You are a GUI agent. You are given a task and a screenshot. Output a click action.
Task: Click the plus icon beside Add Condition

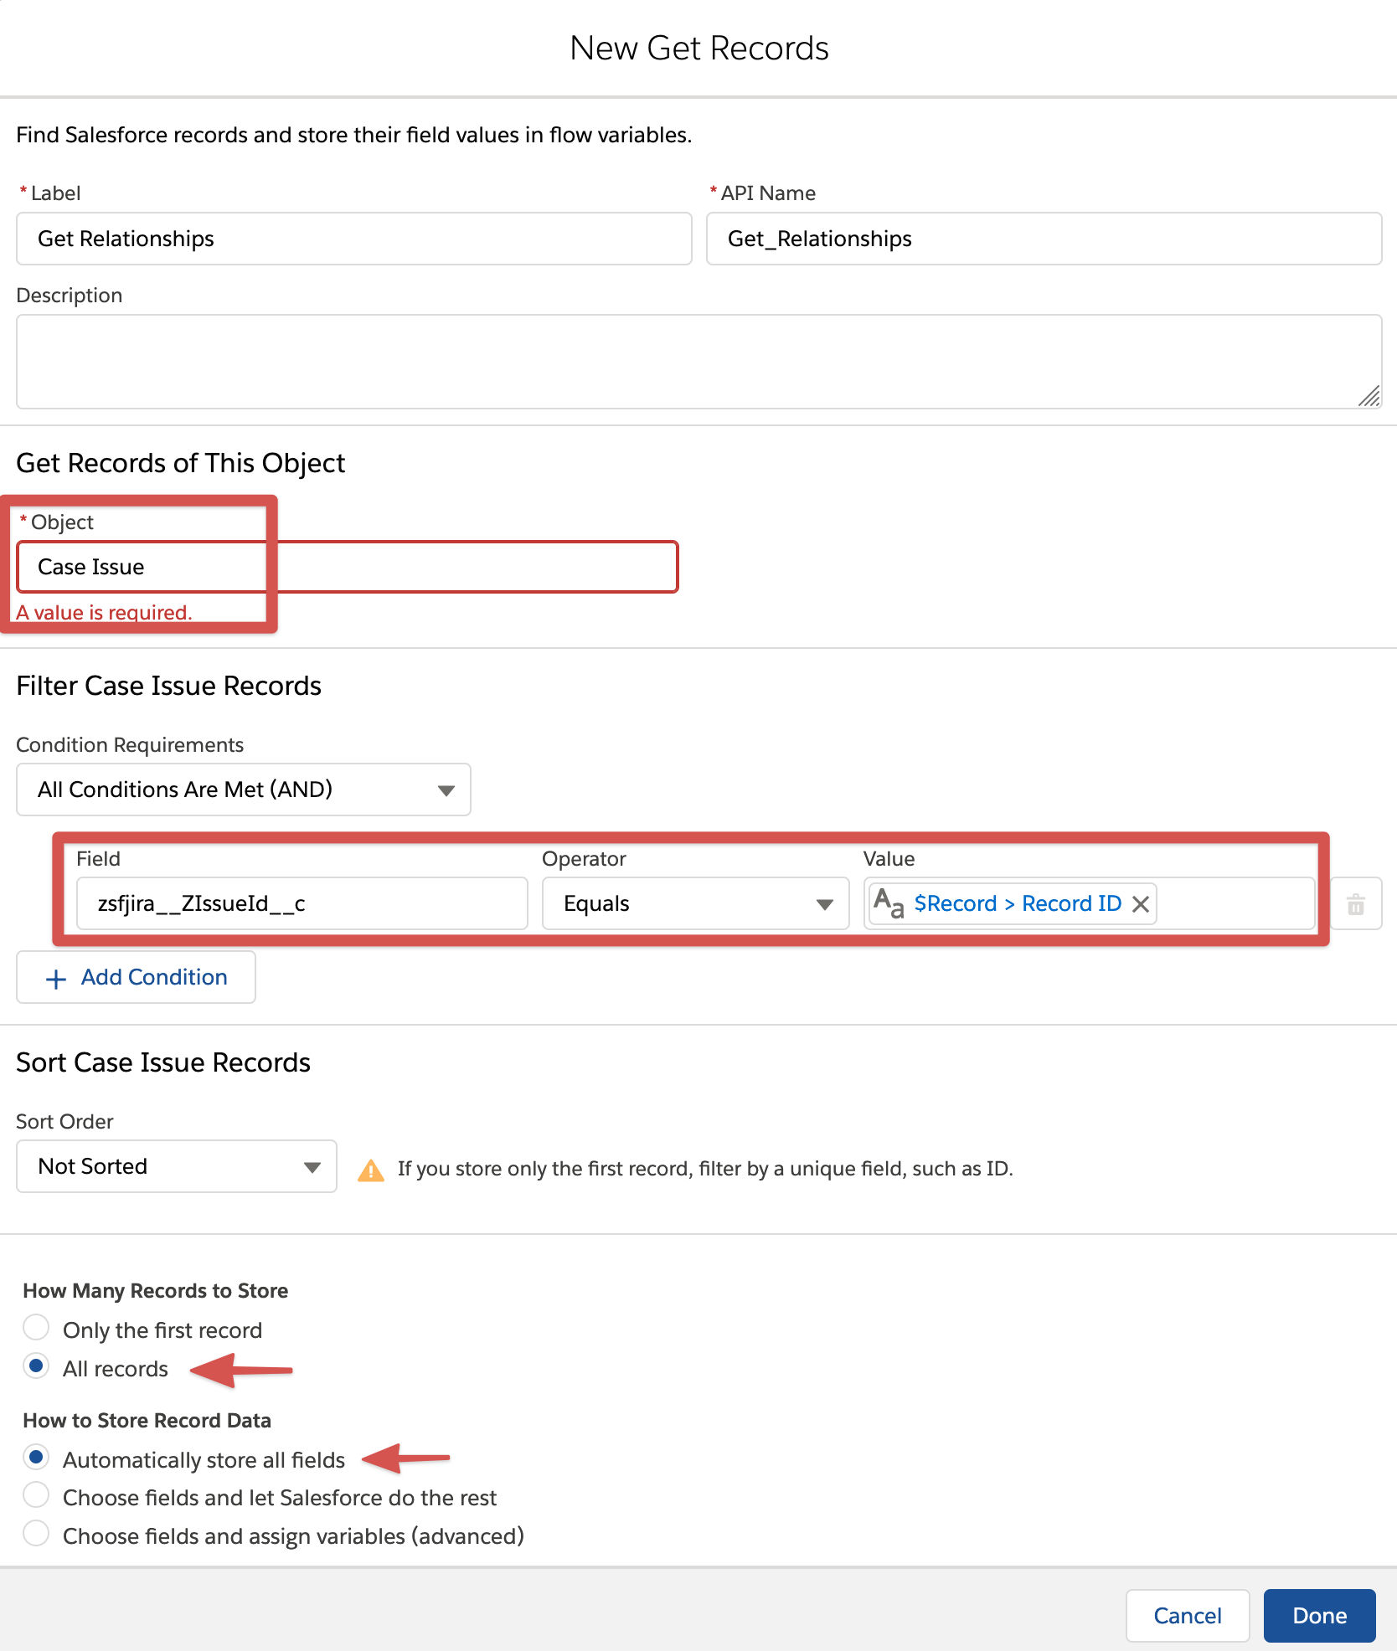click(56, 979)
